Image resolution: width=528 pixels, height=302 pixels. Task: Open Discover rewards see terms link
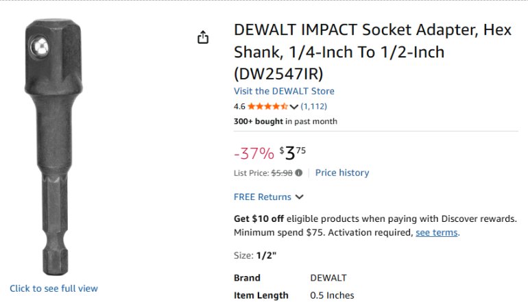(436, 232)
